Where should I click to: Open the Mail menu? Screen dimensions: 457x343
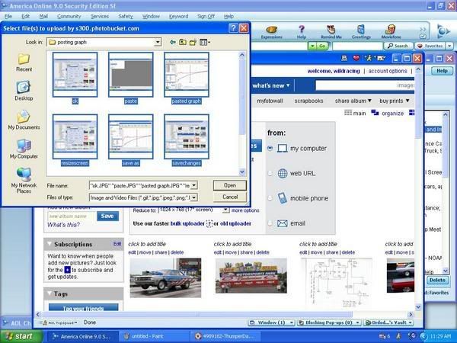[x=43, y=16]
